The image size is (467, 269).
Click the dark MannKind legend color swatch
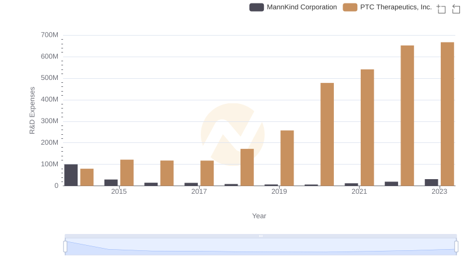[256, 7]
